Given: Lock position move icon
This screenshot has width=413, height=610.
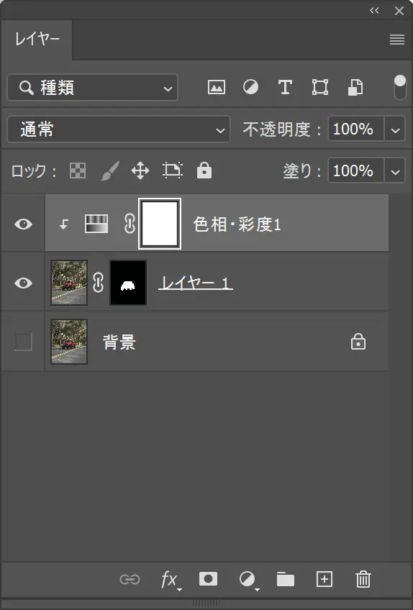Looking at the screenshot, I should point(140,170).
